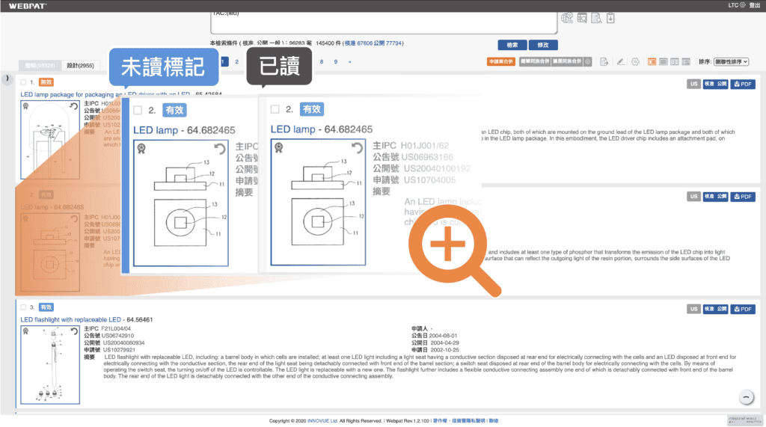The height and width of the screenshot is (427, 766).
Task: Click inside the search query text box
Action: 352,19
